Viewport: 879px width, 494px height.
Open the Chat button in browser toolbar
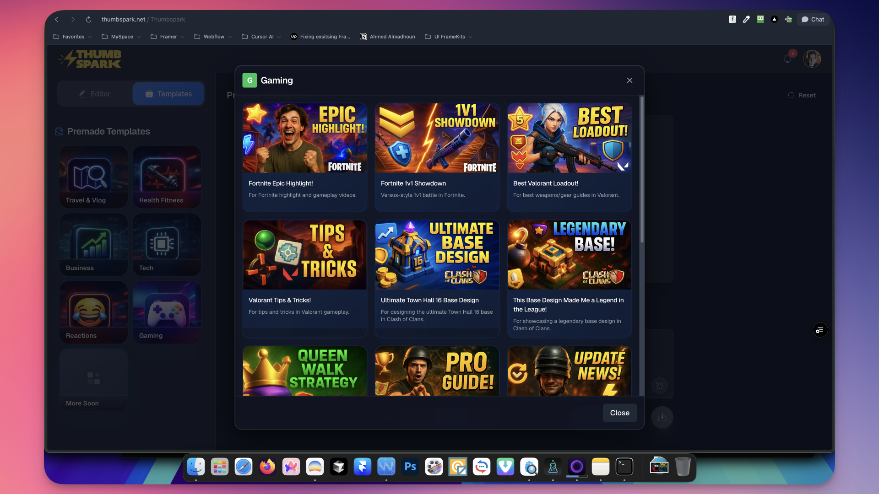coord(813,19)
